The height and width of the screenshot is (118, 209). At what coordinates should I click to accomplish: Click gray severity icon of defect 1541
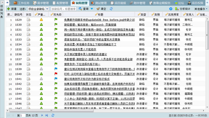[41, 79]
